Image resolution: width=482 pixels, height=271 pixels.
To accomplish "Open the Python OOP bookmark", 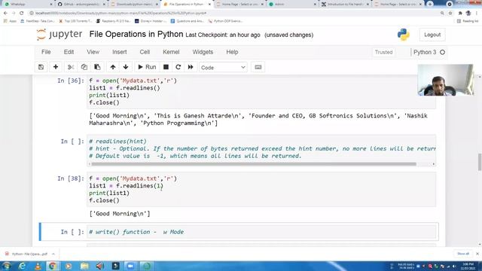I will [225, 21].
